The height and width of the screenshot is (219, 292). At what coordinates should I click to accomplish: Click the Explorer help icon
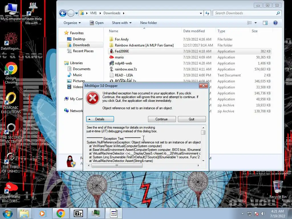tap(275, 23)
